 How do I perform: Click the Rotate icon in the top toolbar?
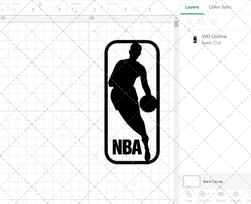tap(74, 9)
